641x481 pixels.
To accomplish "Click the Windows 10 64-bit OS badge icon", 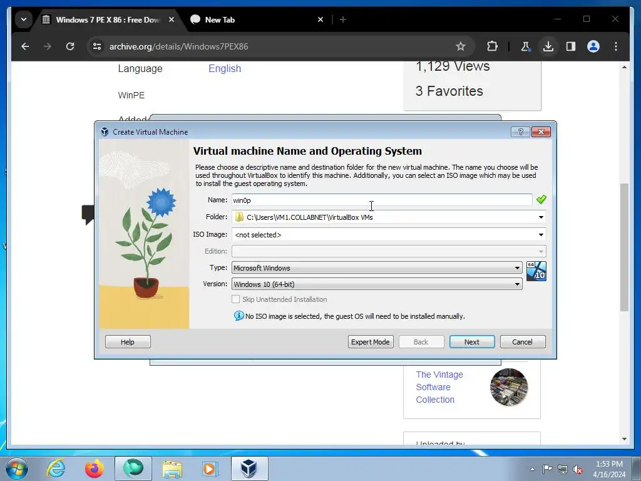I will (536, 271).
